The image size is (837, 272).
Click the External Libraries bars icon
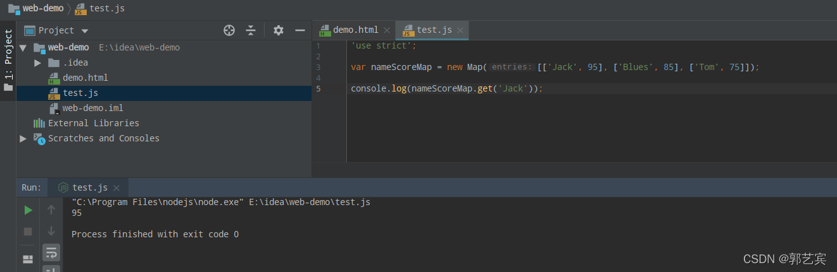(39, 123)
